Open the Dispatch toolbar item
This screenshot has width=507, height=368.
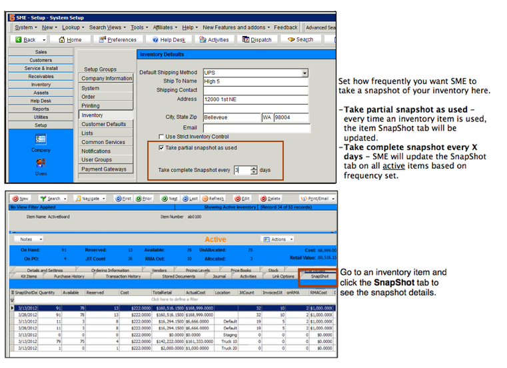coord(257,39)
